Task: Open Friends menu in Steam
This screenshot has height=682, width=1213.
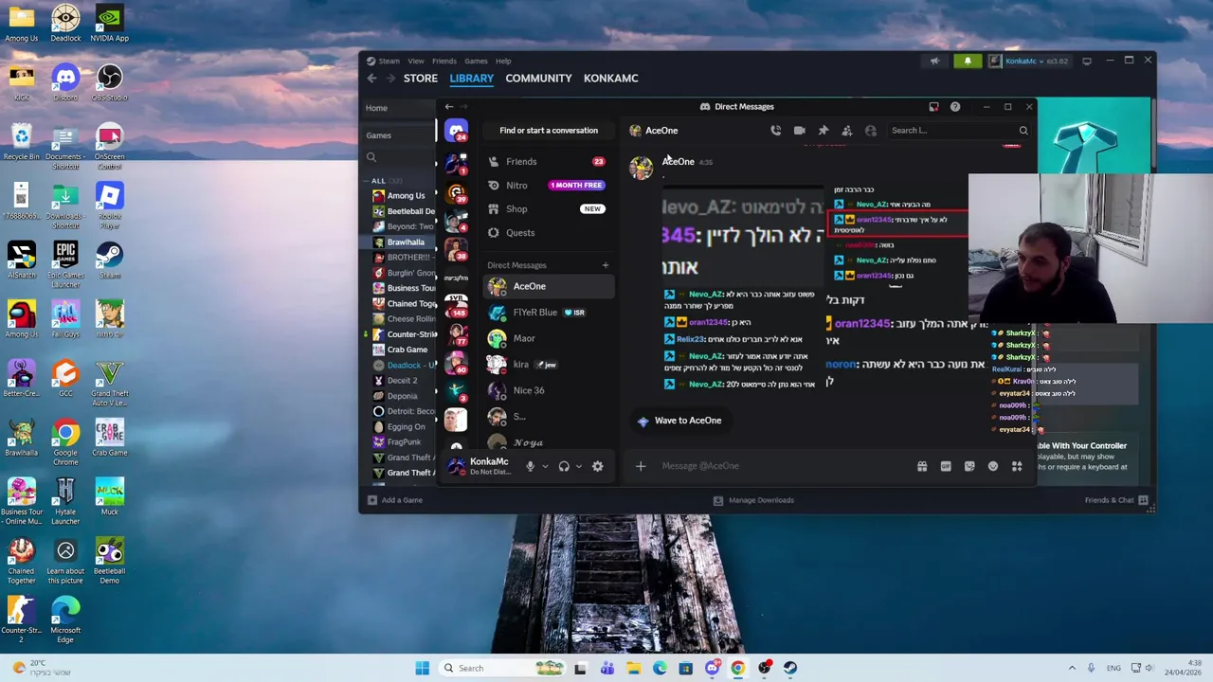Action: pyautogui.click(x=444, y=62)
